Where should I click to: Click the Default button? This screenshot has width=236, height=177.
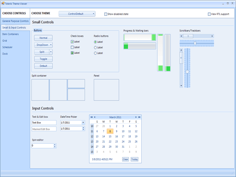[x=44, y=66]
